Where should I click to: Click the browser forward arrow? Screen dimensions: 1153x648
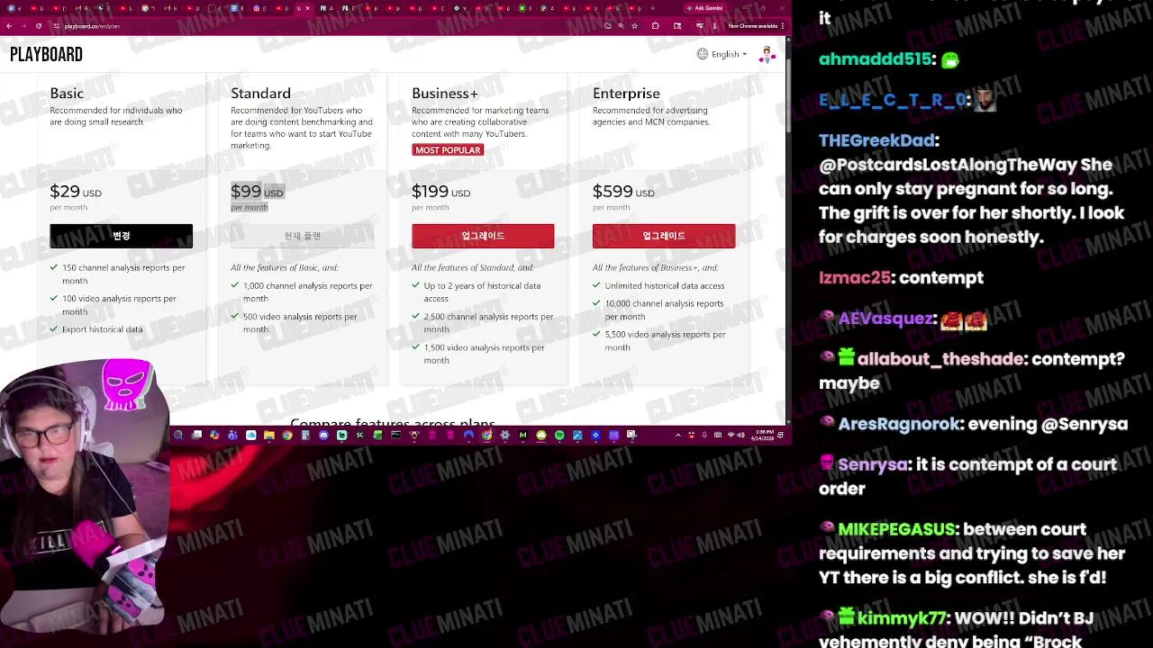tap(24, 26)
